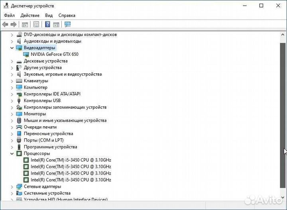Click the Процессоры chip icon
The image size is (287, 210).
point(19,153)
